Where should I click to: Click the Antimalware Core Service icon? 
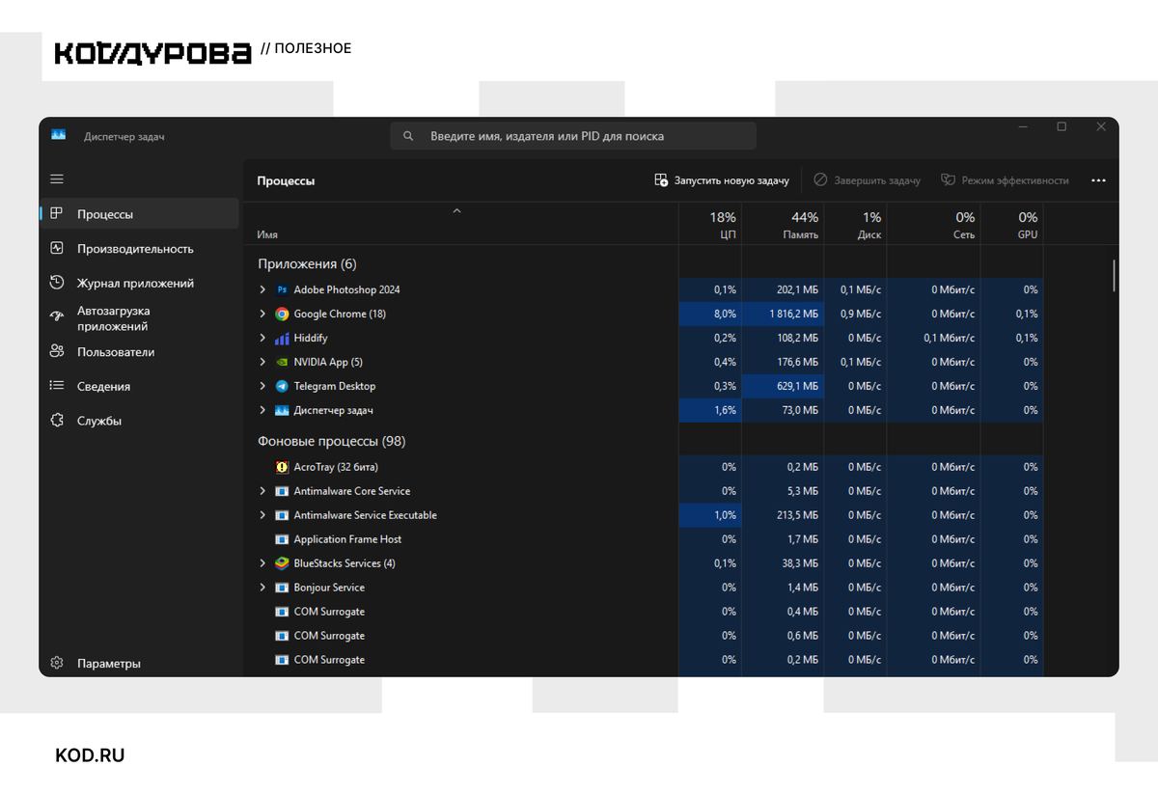point(282,491)
